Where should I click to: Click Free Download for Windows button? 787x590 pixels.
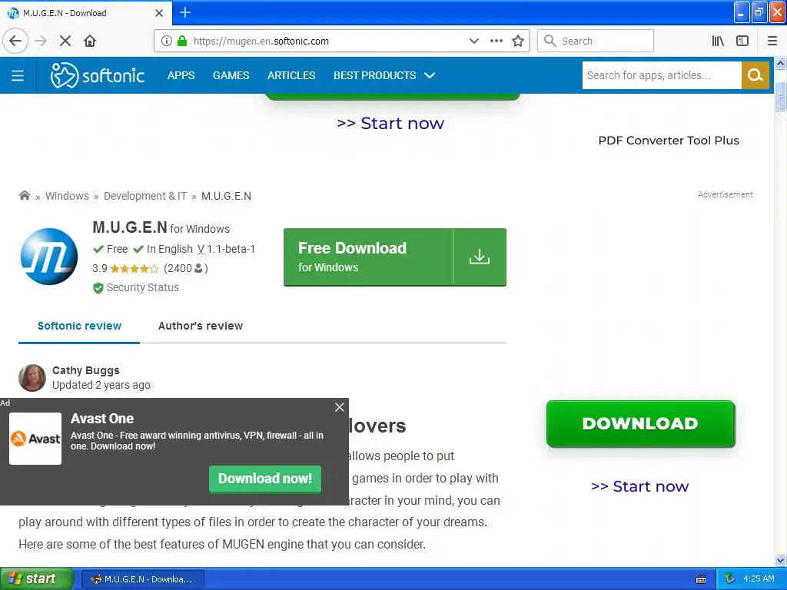pyautogui.click(x=395, y=257)
